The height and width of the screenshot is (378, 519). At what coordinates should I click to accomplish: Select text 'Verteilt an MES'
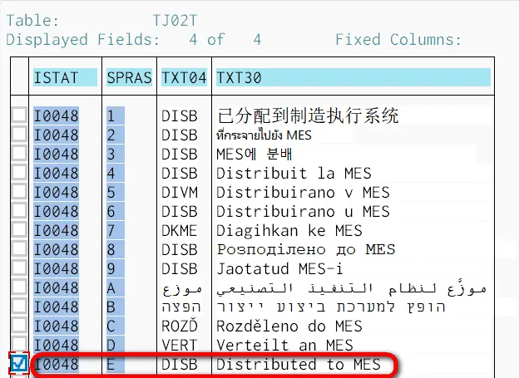pyautogui.click(x=284, y=346)
